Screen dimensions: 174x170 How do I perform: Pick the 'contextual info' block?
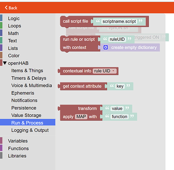tap(77, 71)
